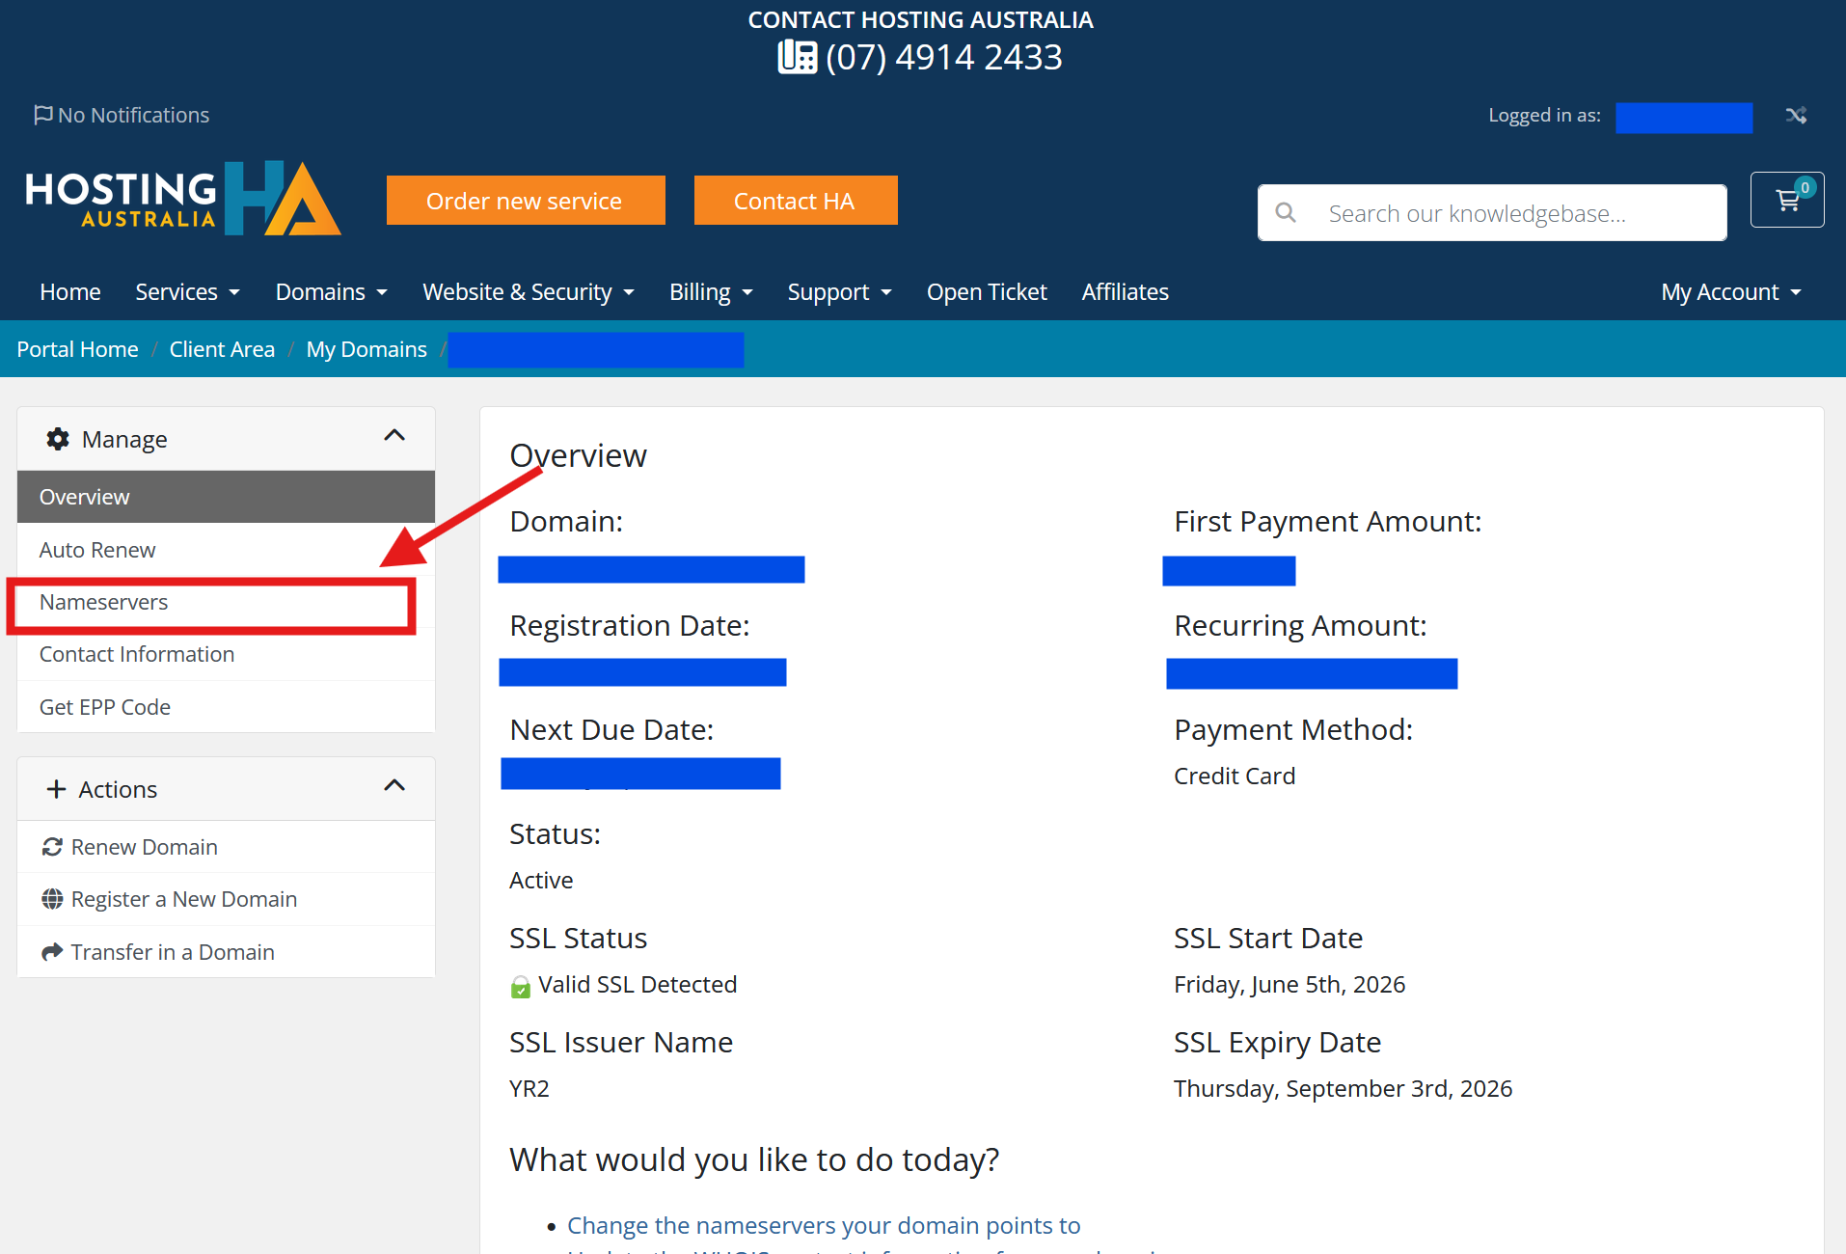
Task: Open the Billing dropdown menu
Action: (711, 292)
